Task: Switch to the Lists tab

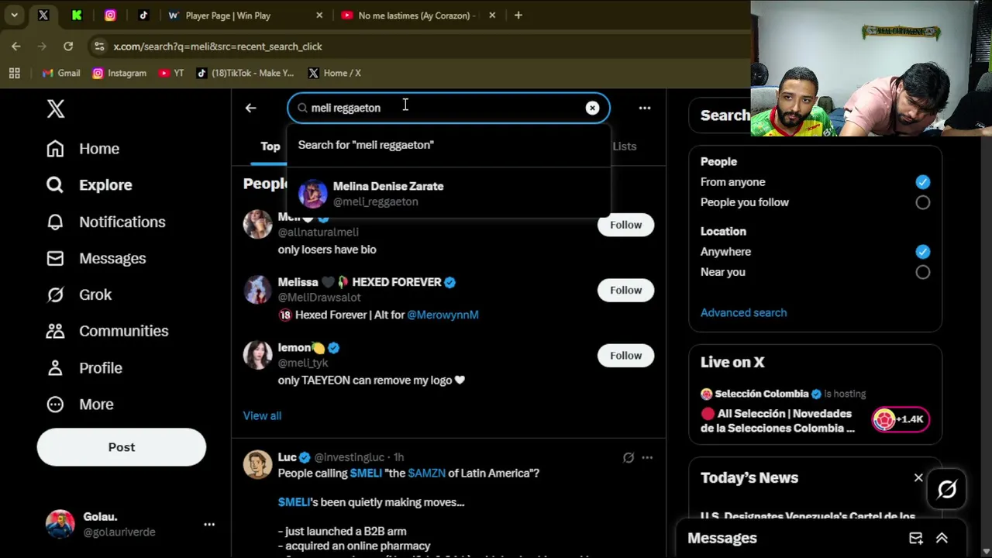Action: [x=625, y=146]
